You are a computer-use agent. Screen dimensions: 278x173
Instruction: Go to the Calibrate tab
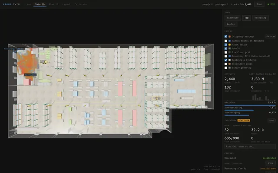80,4
